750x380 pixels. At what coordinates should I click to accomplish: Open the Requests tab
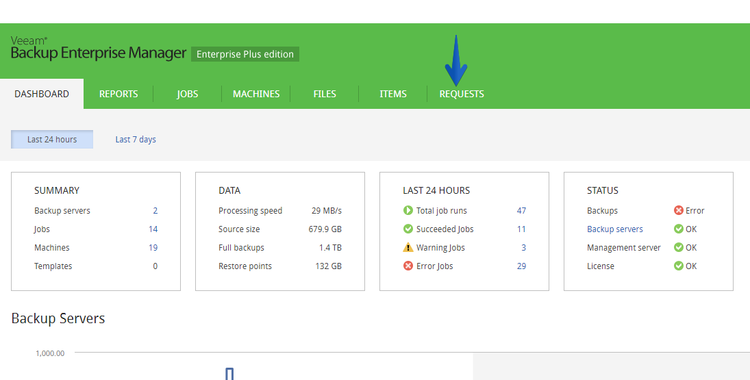coord(462,94)
